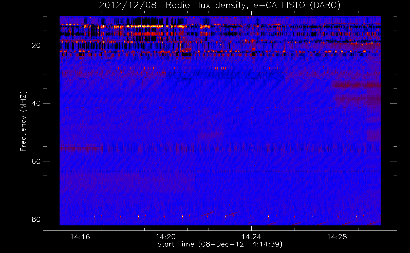Click the '40' frequency tick label
Image resolution: width=410 pixels, height=253 pixels.
point(36,103)
